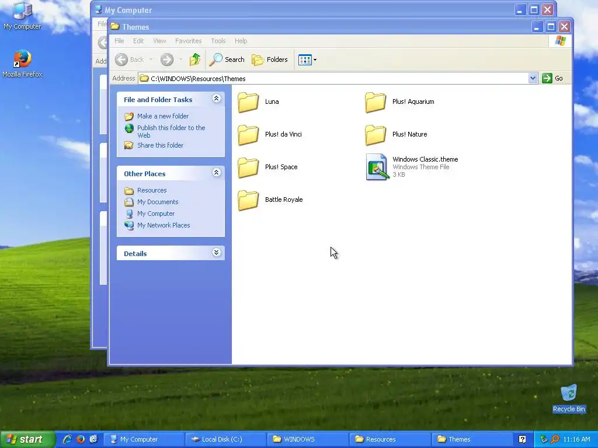Maximize the Themes window
The image size is (598, 448).
(550, 27)
